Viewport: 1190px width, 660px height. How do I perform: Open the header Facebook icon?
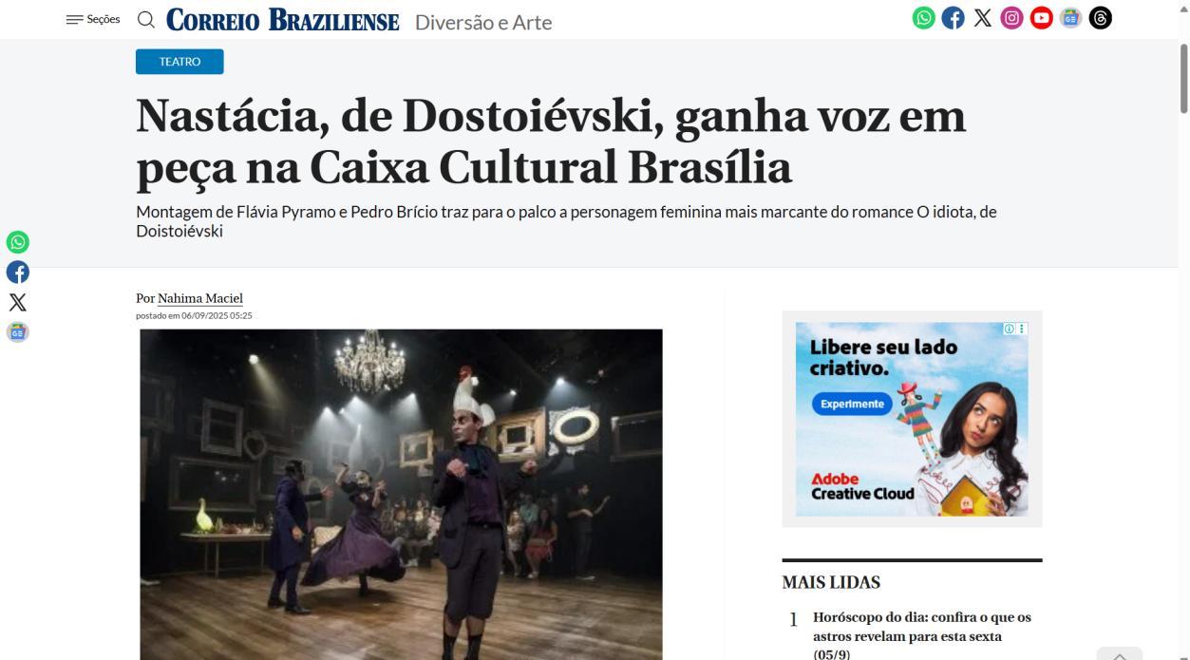point(953,18)
